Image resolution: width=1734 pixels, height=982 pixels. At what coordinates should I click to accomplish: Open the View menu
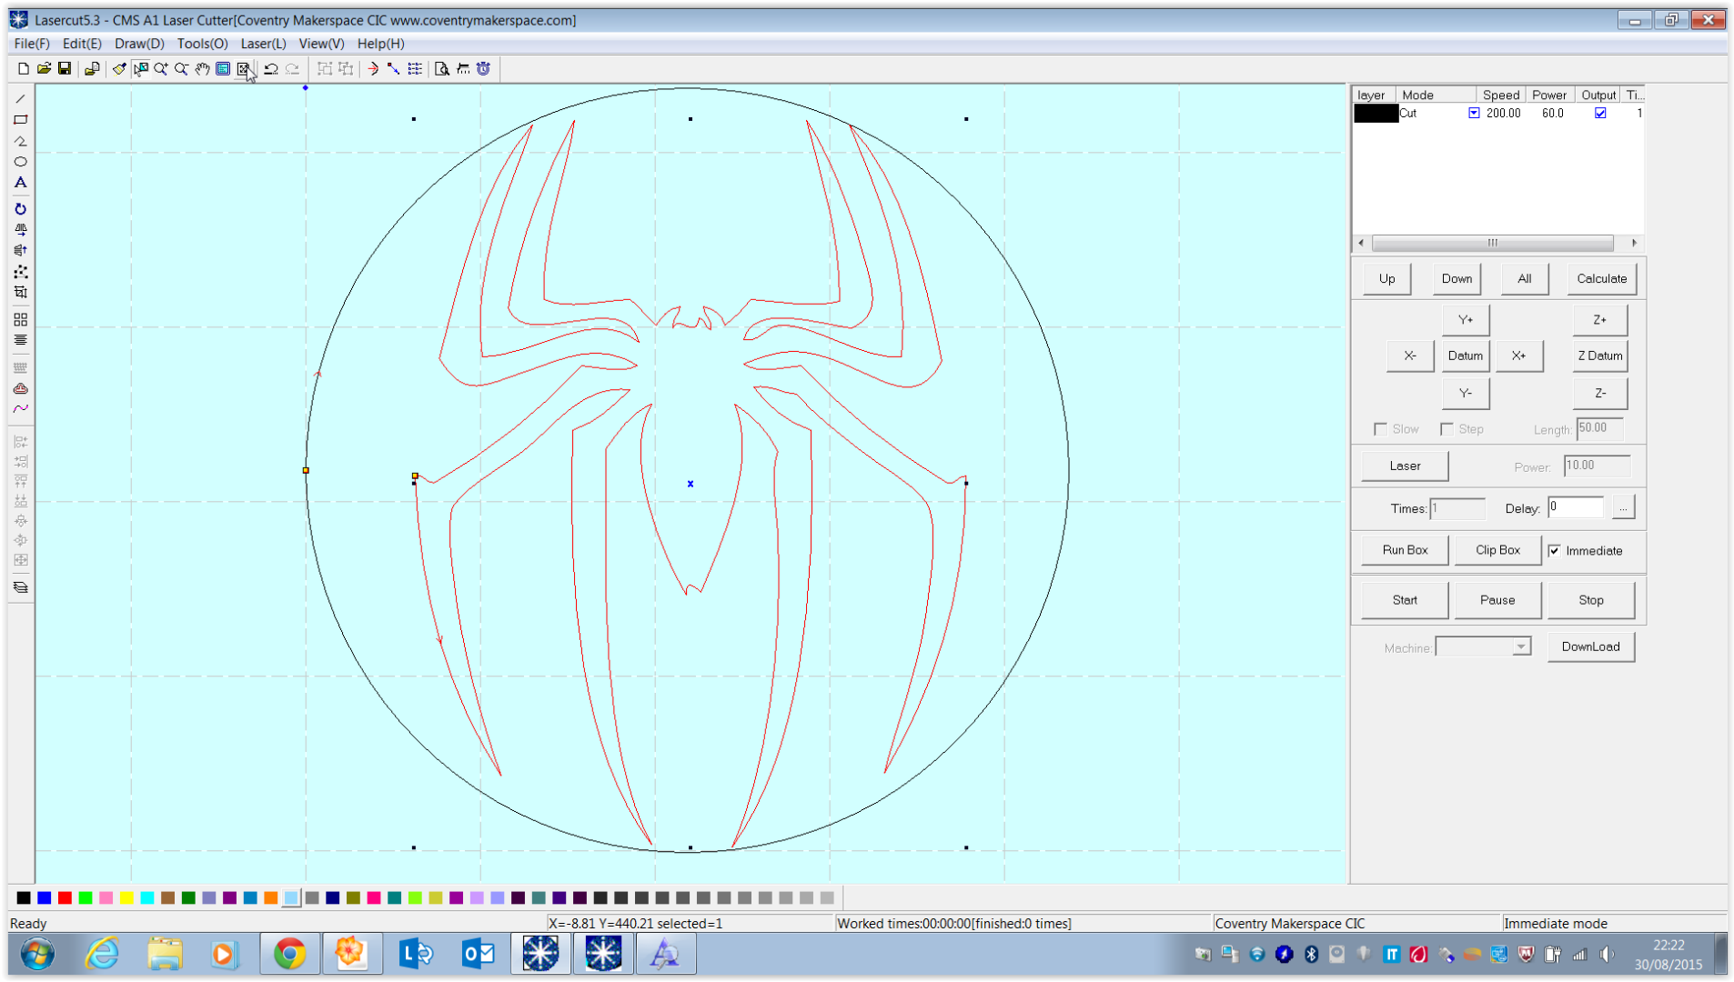(x=321, y=44)
